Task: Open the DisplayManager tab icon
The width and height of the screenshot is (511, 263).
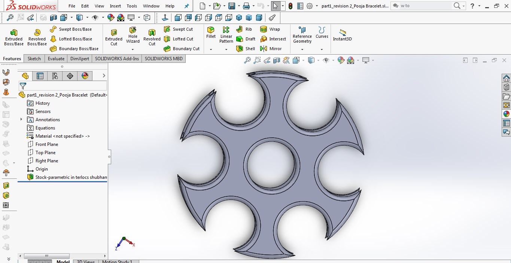Action: (x=85, y=76)
